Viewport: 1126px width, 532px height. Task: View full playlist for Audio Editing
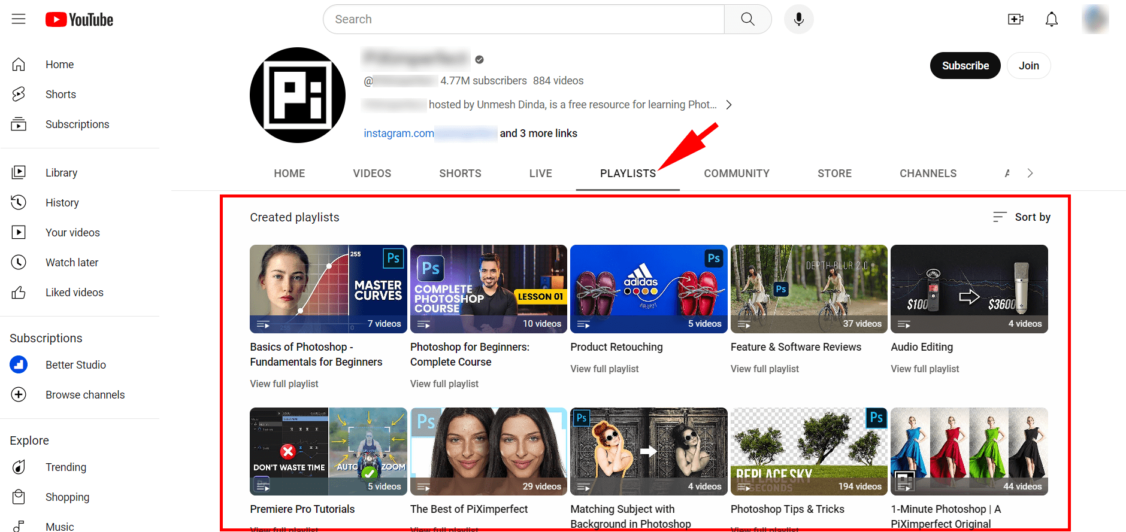[925, 369]
